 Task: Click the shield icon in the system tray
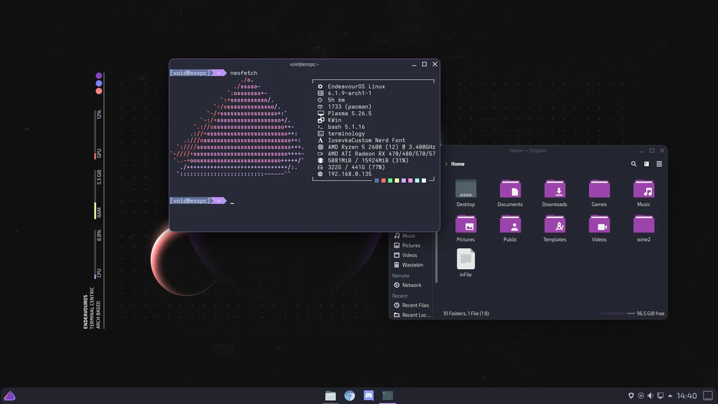coord(630,395)
